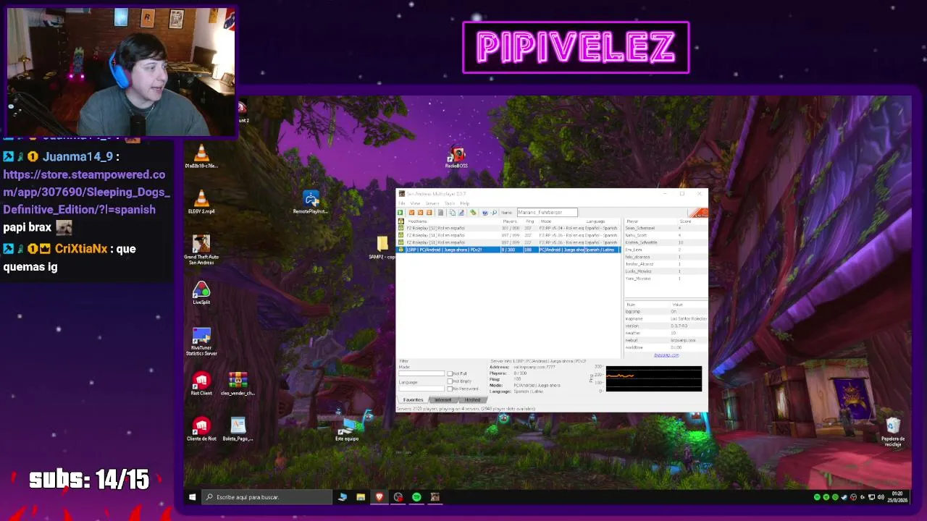
Task: Enable the Not Full filter checkbox
Action: coord(450,374)
